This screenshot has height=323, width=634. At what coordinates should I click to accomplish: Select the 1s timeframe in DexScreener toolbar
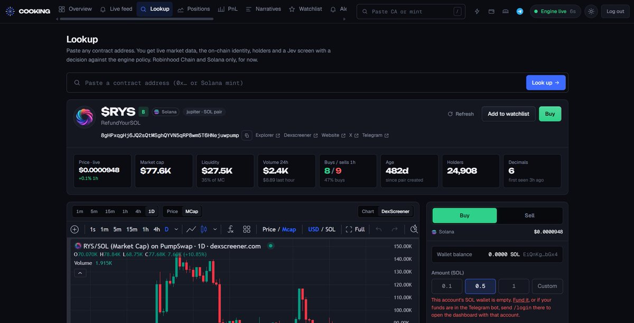click(x=93, y=229)
